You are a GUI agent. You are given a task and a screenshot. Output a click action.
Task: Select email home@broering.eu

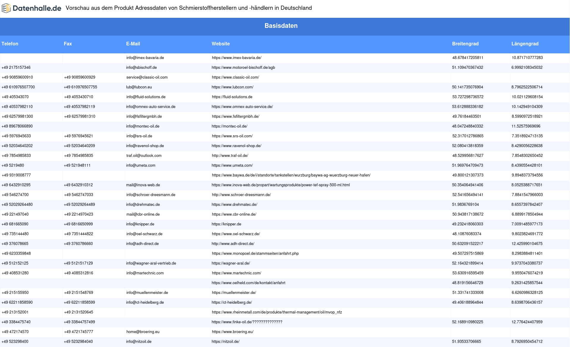pyautogui.click(x=143, y=332)
